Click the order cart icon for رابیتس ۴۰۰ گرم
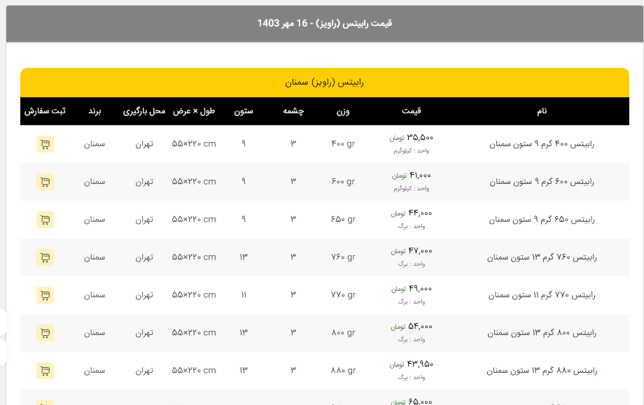Screen dimensions: 644x405 [45, 144]
